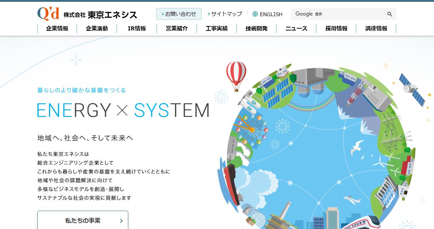
Task: Click the line 私たち東京エネシスは
Action: 63,154
